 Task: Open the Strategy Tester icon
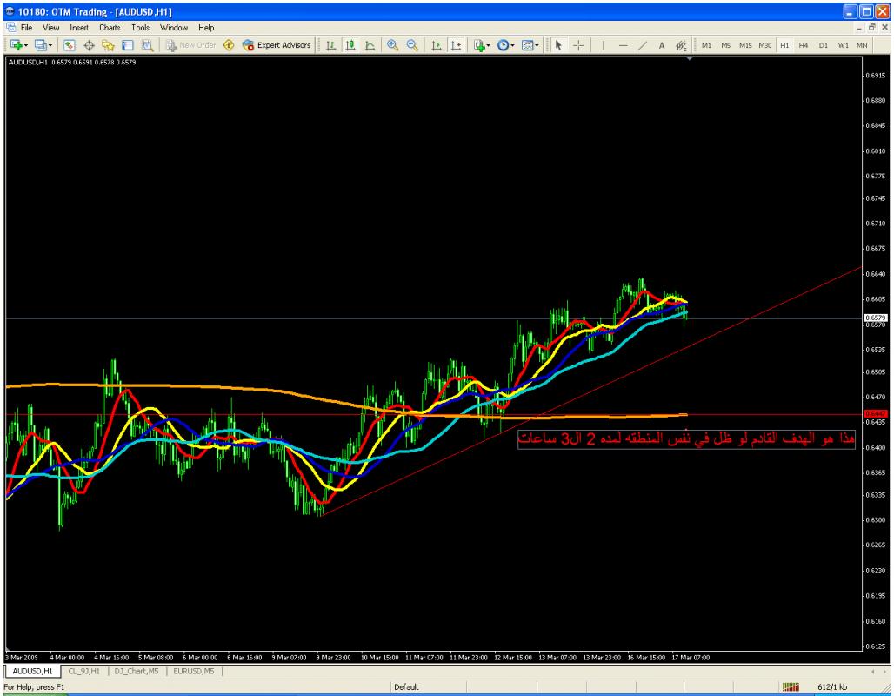point(147,45)
